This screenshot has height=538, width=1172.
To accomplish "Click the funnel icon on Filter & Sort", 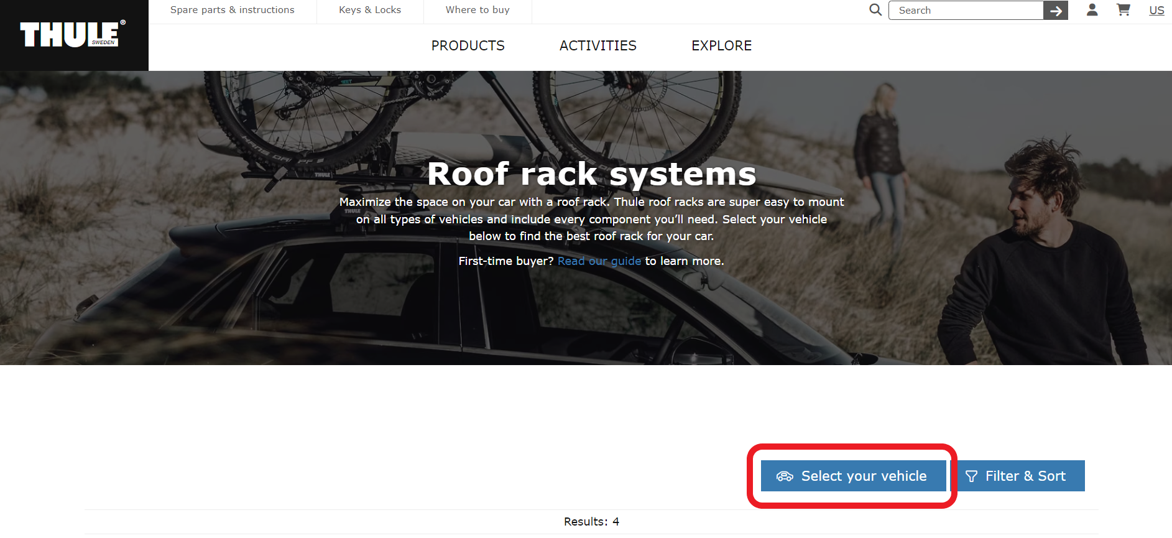I will pyautogui.click(x=971, y=476).
